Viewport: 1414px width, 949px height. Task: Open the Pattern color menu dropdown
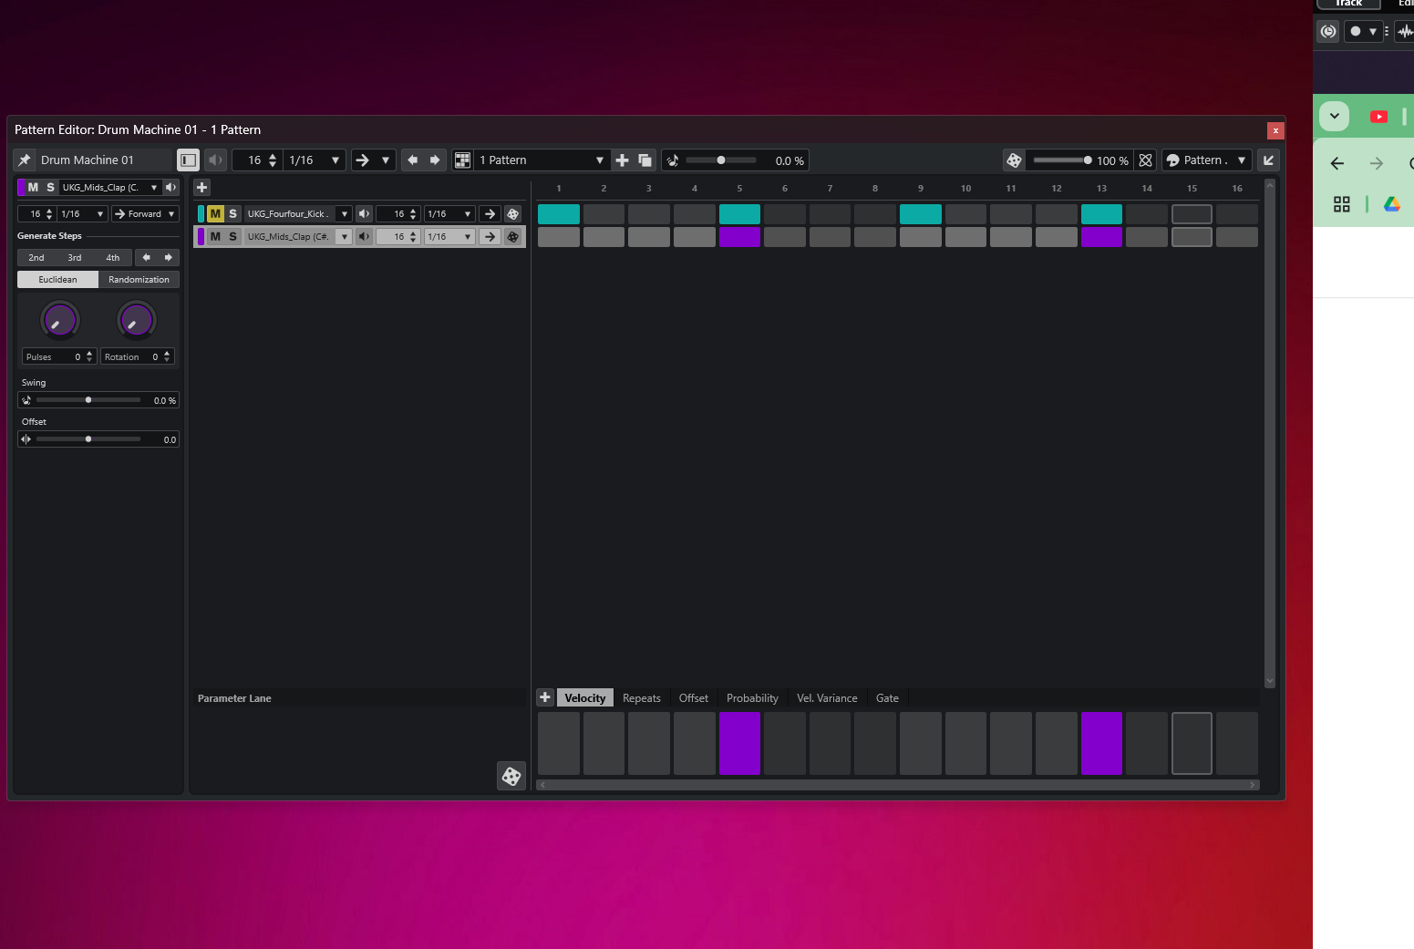pos(1206,160)
